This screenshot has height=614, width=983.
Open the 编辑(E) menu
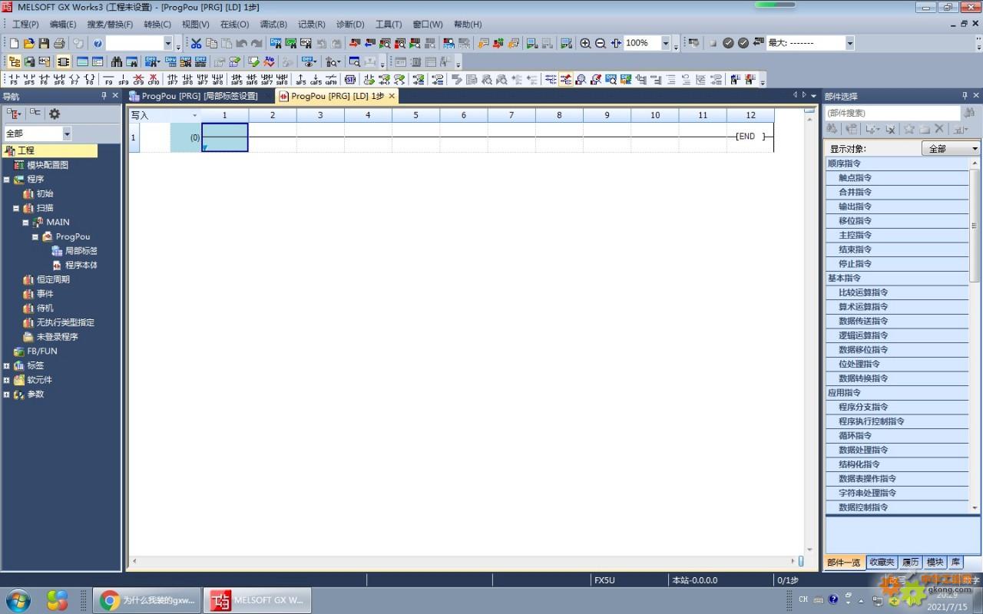coord(63,24)
